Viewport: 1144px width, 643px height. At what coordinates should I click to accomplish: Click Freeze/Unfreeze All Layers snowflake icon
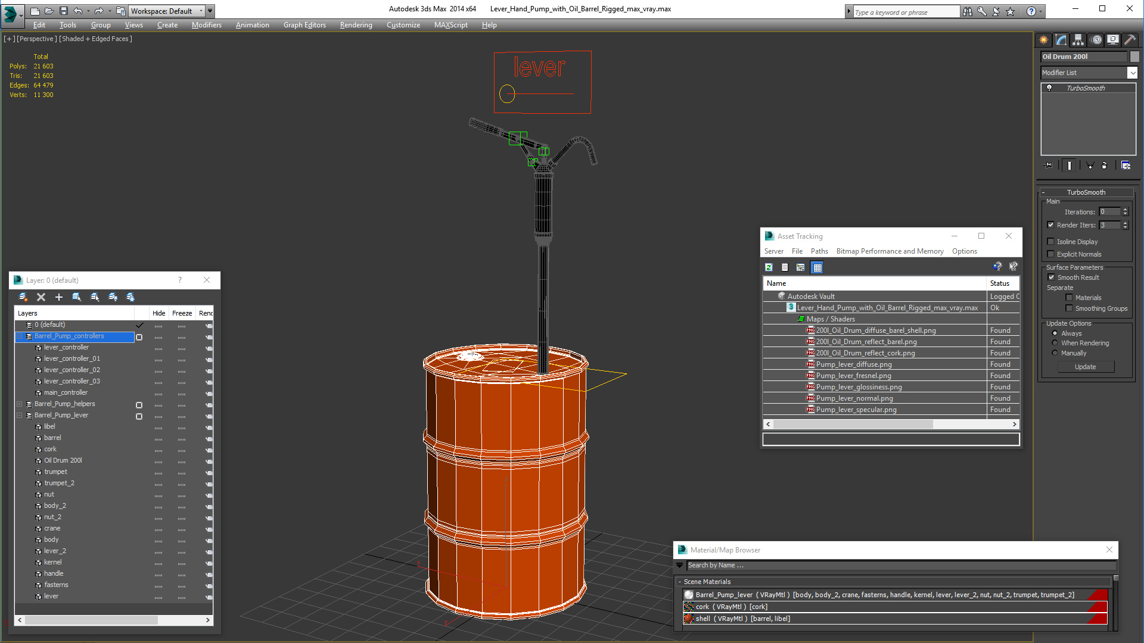(x=130, y=297)
